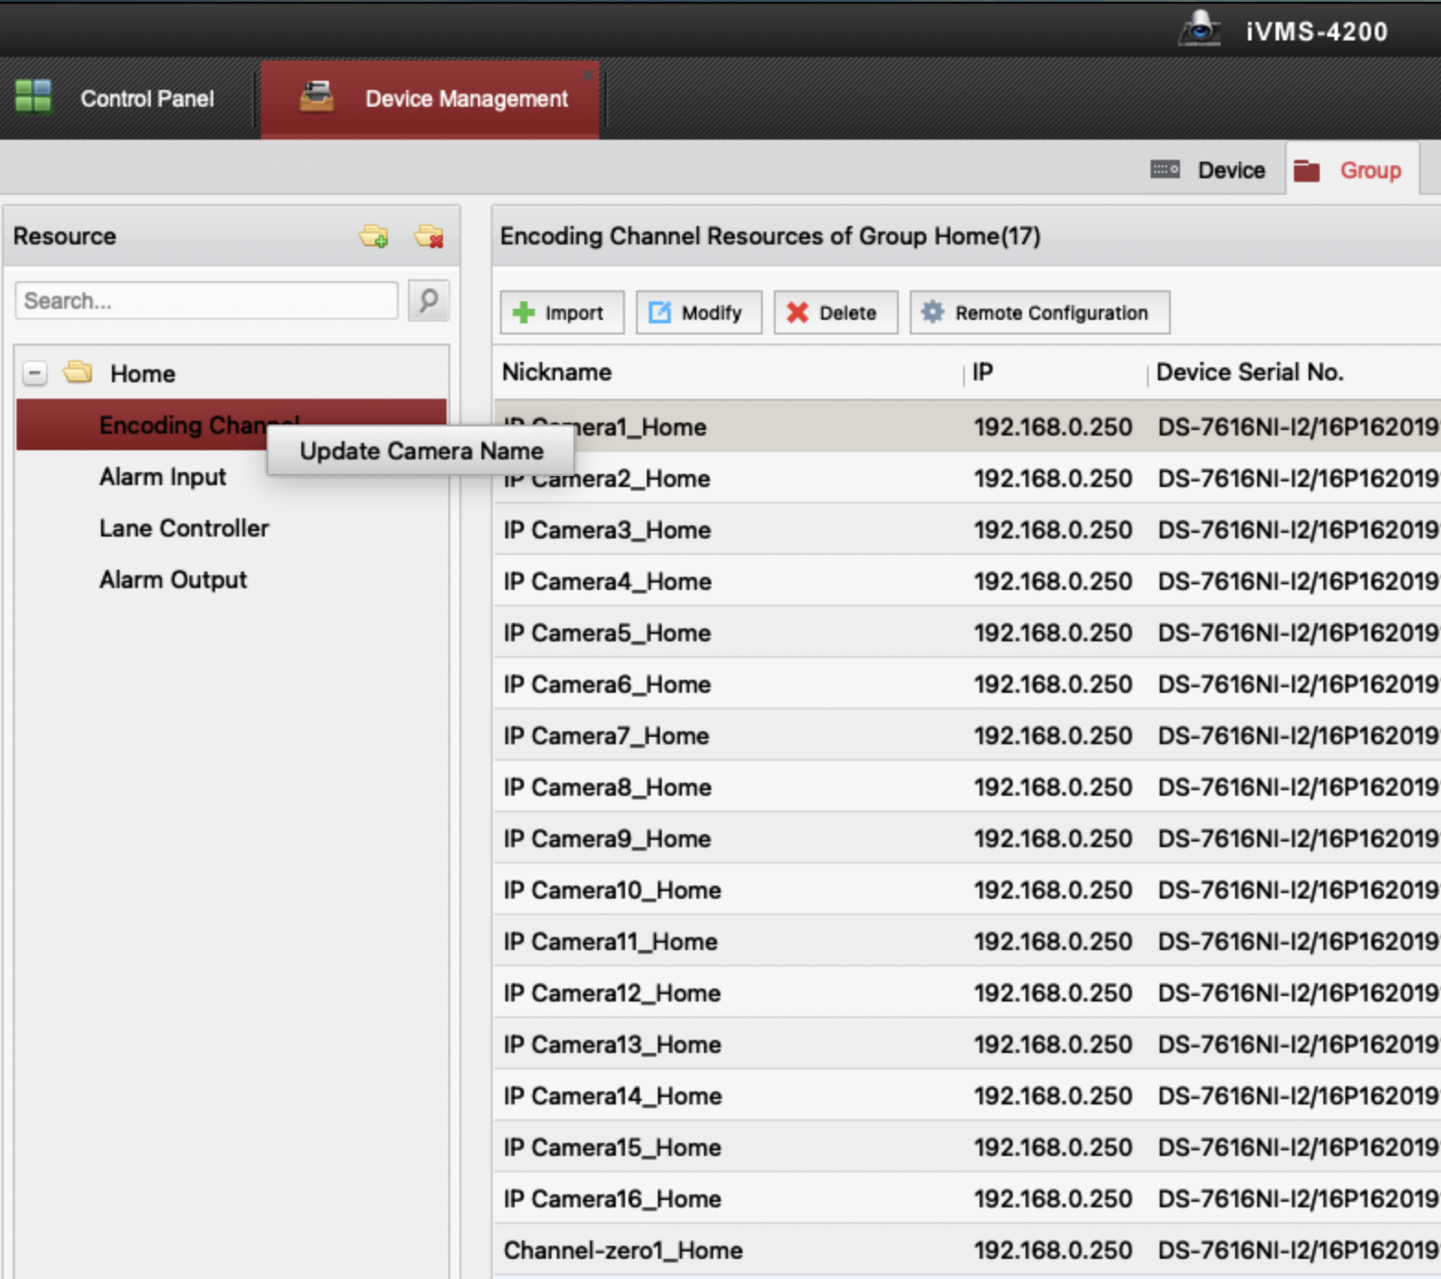Click the iVMS-4200 camera logo icon

point(1199,29)
